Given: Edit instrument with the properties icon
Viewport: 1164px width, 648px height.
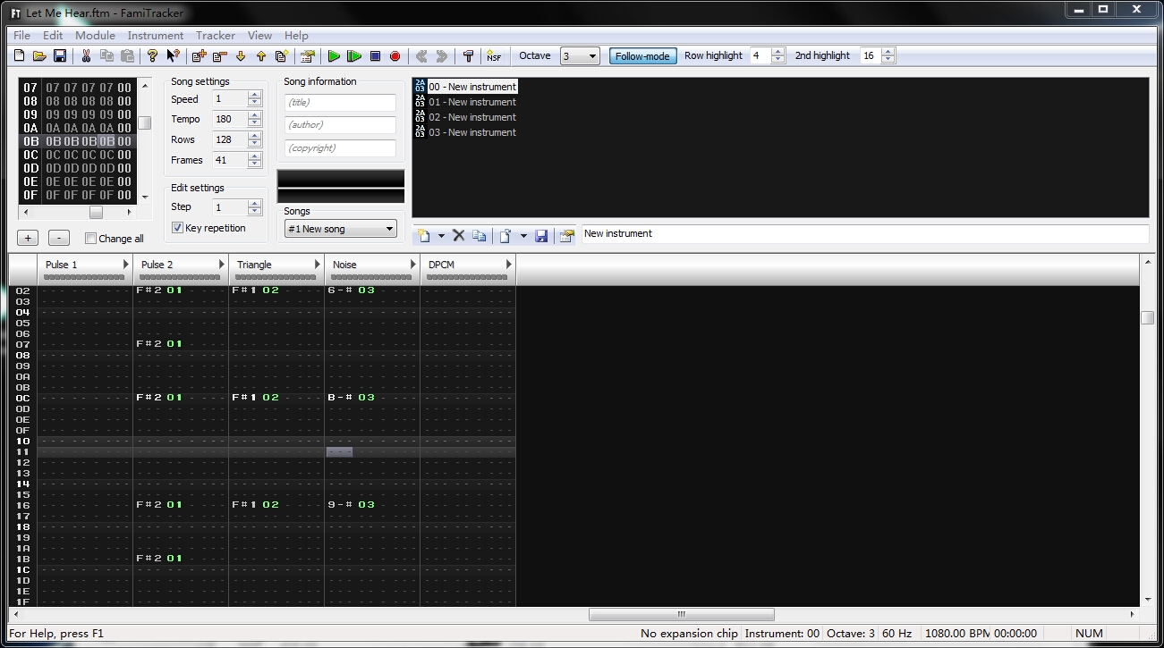Looking at the screenshot, I should [x=566, y=236].
